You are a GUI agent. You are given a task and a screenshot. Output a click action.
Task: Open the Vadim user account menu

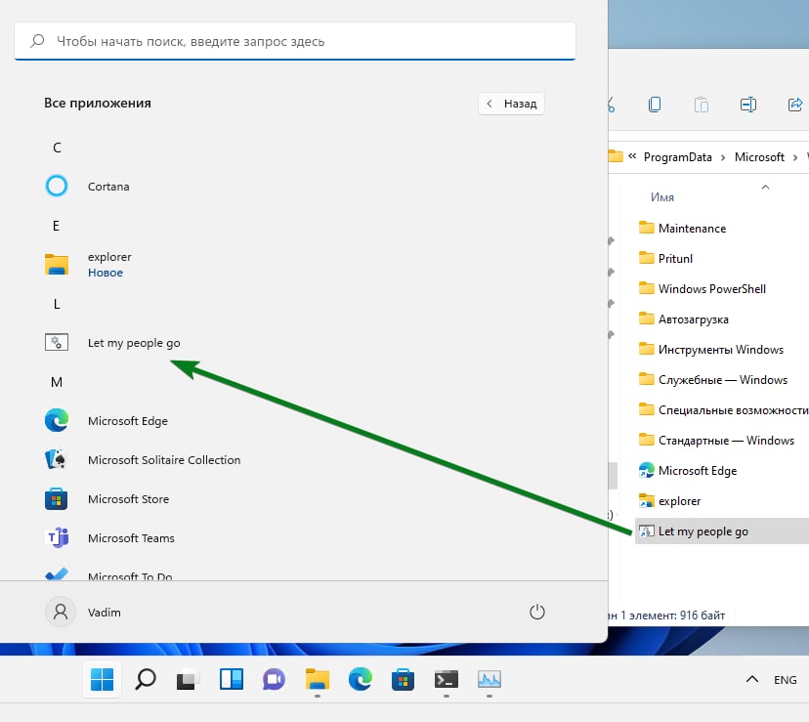click(x=84, y=612)
